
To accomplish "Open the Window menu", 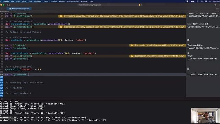I will [x=84, y=1].
